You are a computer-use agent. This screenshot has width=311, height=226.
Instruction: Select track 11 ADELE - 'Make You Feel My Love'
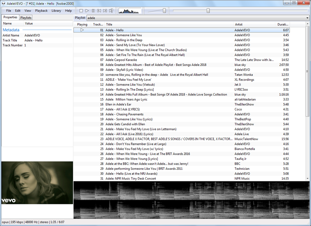182,80
